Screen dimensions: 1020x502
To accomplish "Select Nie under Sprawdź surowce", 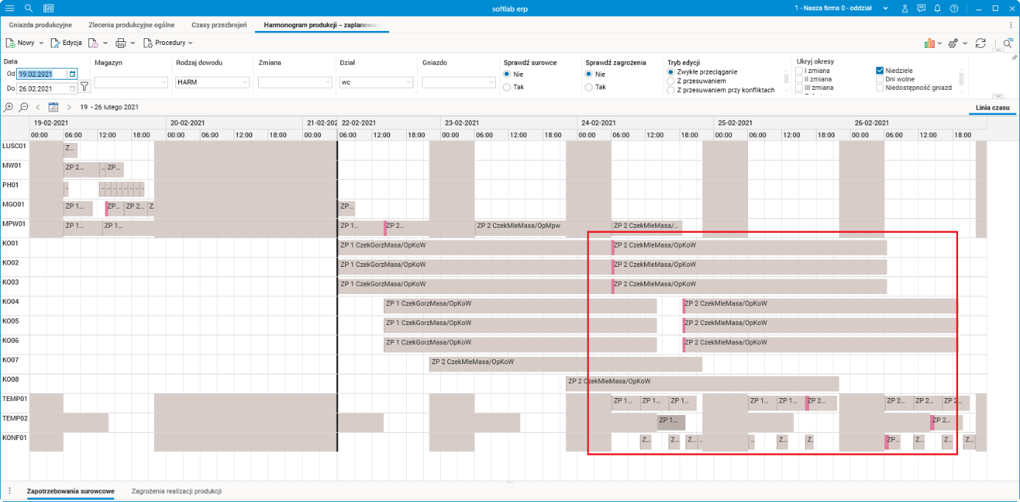I will click(x=506, y=74).
